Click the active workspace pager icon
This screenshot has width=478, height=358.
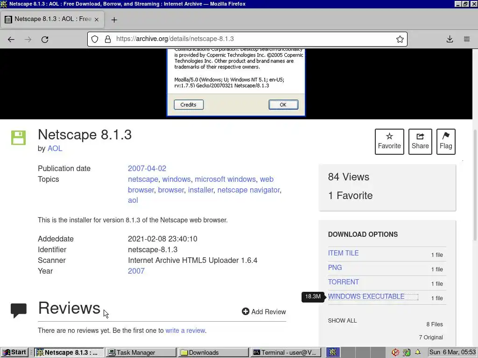click(333, 352)
